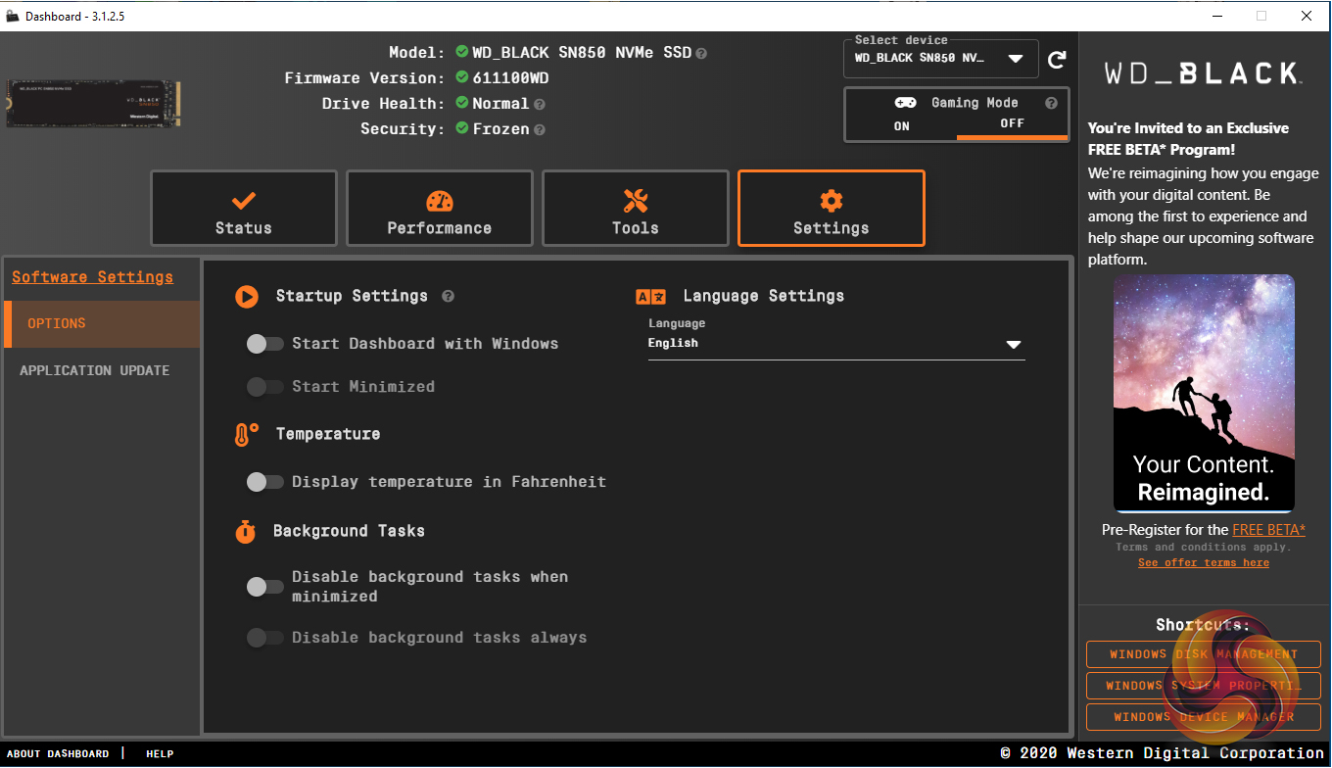Click the Background Tasks stopwatch icon
The height and width of the screenshot is (768, 1332).
pyautogui.click(x=245, y=531)
